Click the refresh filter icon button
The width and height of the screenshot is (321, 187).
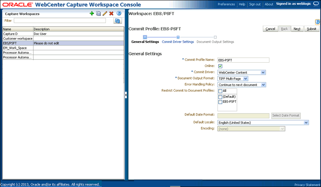(x=118, y=21)
